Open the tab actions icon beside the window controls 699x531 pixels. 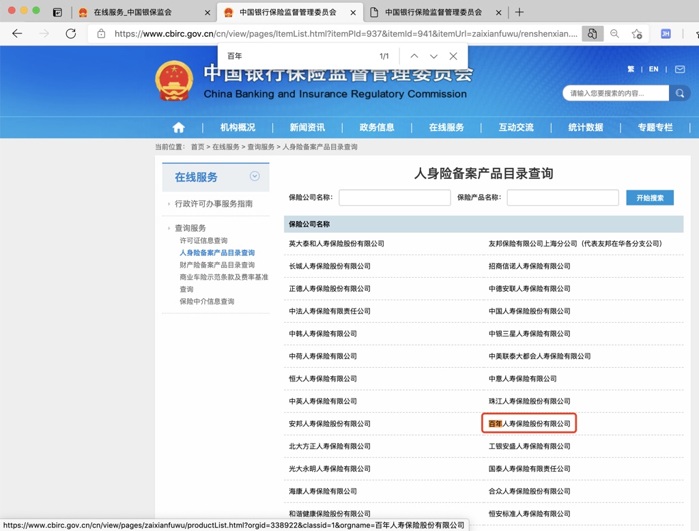(57, 12)
